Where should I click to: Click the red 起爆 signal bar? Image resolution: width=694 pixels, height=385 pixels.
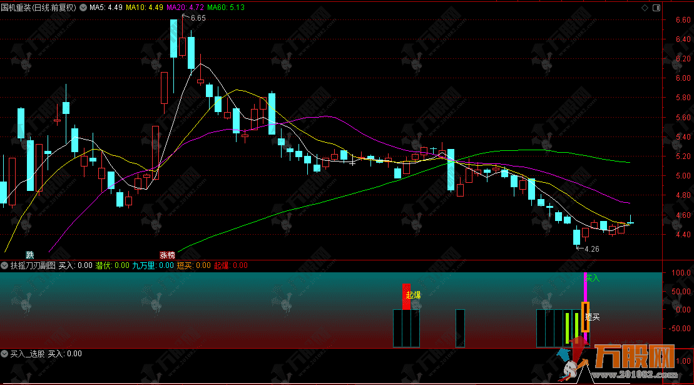(x=406, y=297)
